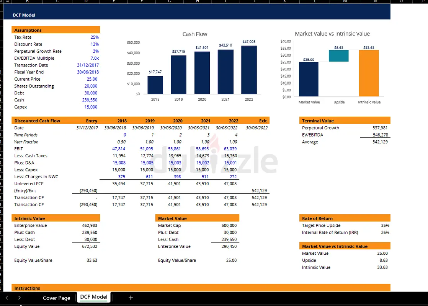Click the 2022 bar in Cash Flow chart
428x306 pixels.
(x=249, y=70)
